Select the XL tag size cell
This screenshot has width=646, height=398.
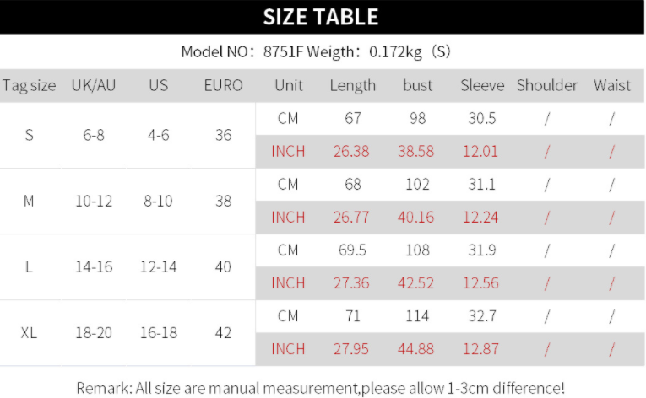pos(30,332)
